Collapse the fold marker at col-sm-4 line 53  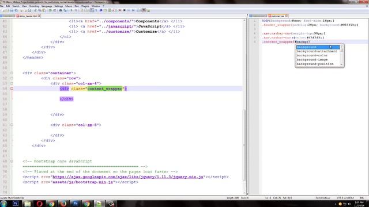point(12,83)
